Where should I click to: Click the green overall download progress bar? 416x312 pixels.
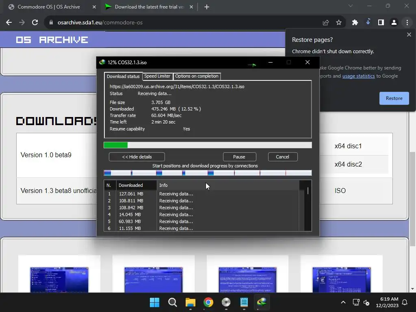208,145
